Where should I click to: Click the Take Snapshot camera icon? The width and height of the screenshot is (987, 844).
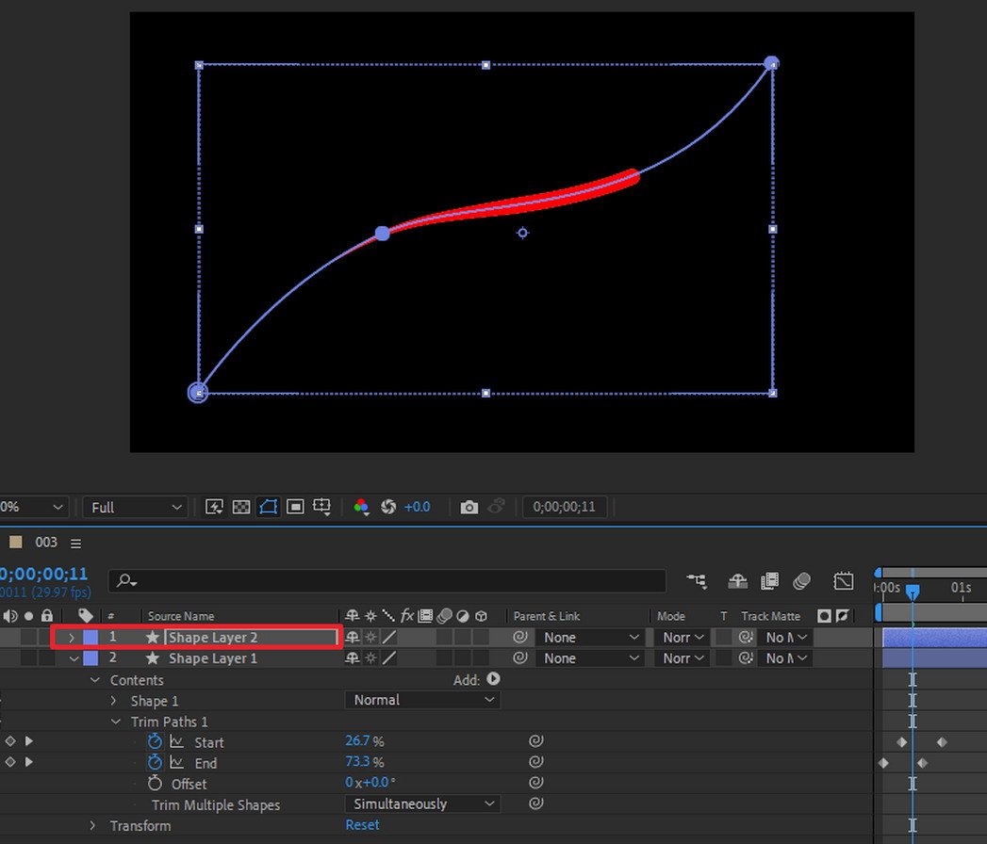(469, 507)
